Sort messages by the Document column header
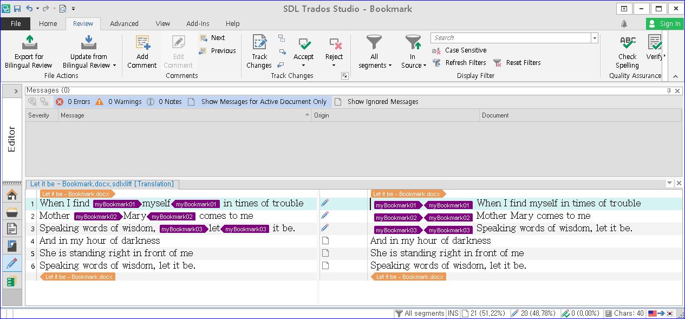The width and height of the screenshot is (685, 319). tap(580, 115)
